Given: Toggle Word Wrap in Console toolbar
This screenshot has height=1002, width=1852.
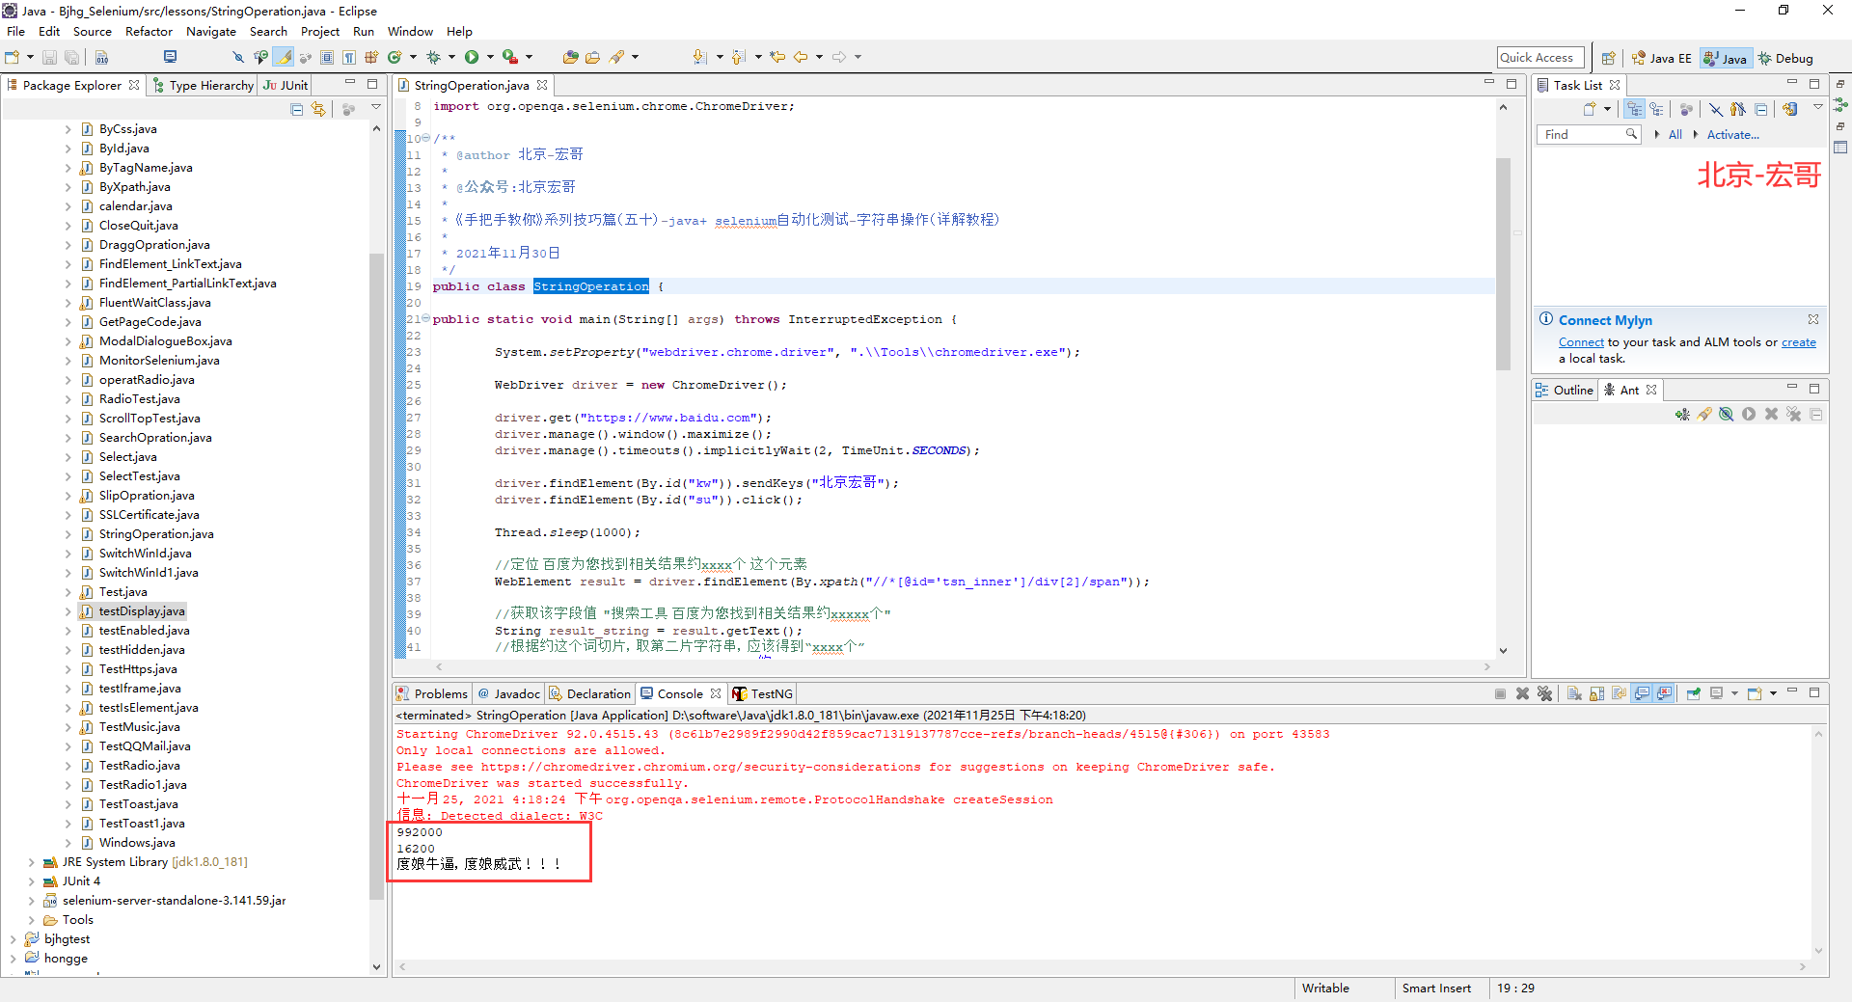Looking at the screenshot, I should coord(1619,693).
